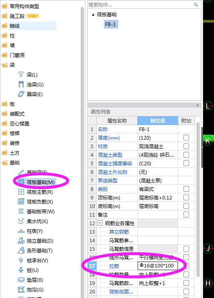Edit the 拉筋 value 16@100*100 field

pos(158,266)
